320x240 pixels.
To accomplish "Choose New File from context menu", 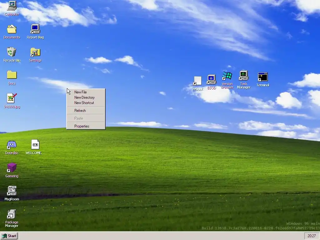I will coord(86,92).
